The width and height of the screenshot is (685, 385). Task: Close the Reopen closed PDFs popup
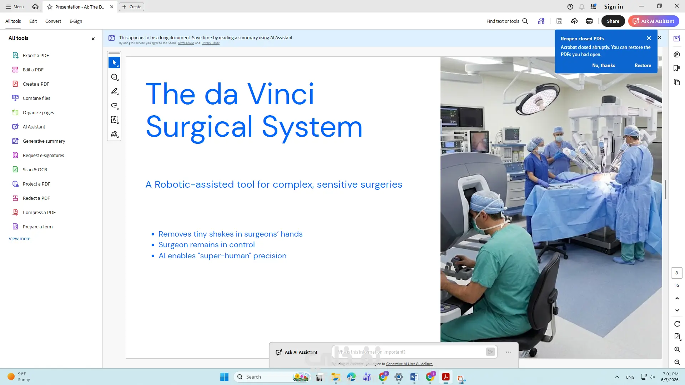[649, 39]
